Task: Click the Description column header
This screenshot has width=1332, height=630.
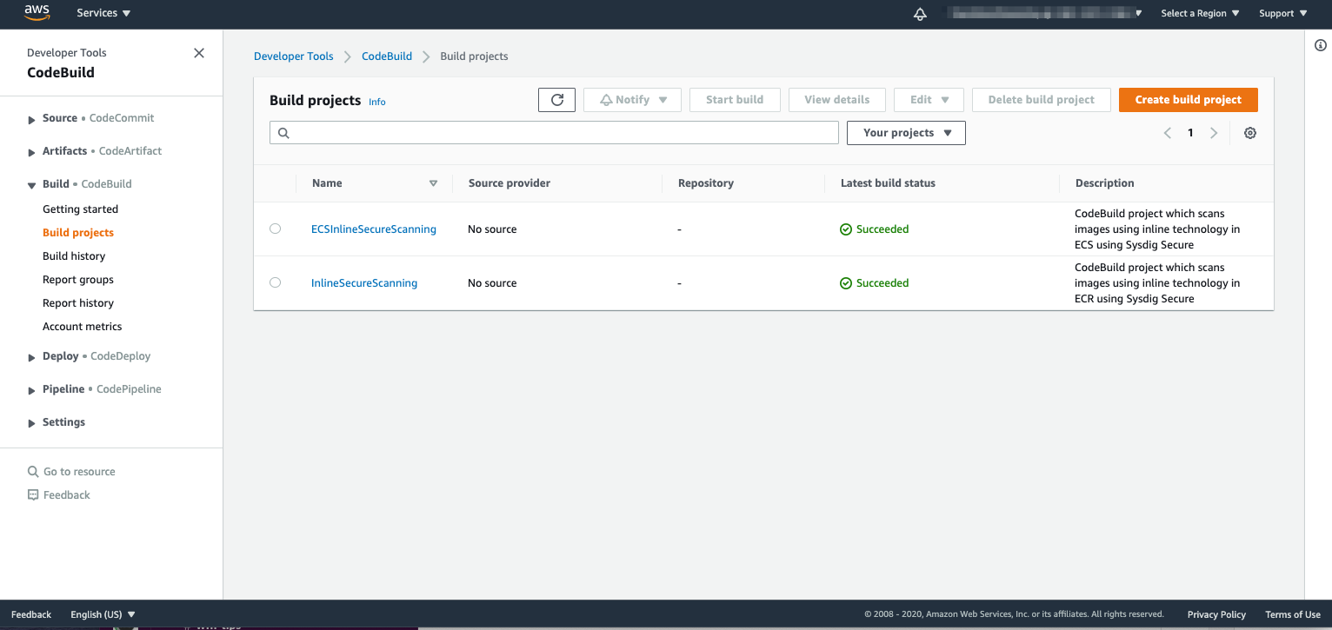Action: click(1105, 183)
